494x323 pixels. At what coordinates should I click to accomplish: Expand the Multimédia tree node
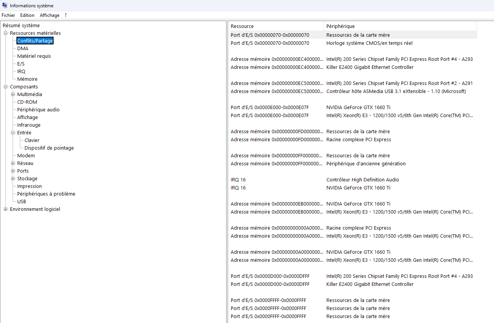13,95
